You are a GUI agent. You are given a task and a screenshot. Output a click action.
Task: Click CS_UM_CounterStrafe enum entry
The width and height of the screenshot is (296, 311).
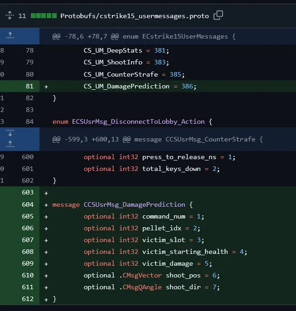(x=121, y=74)
